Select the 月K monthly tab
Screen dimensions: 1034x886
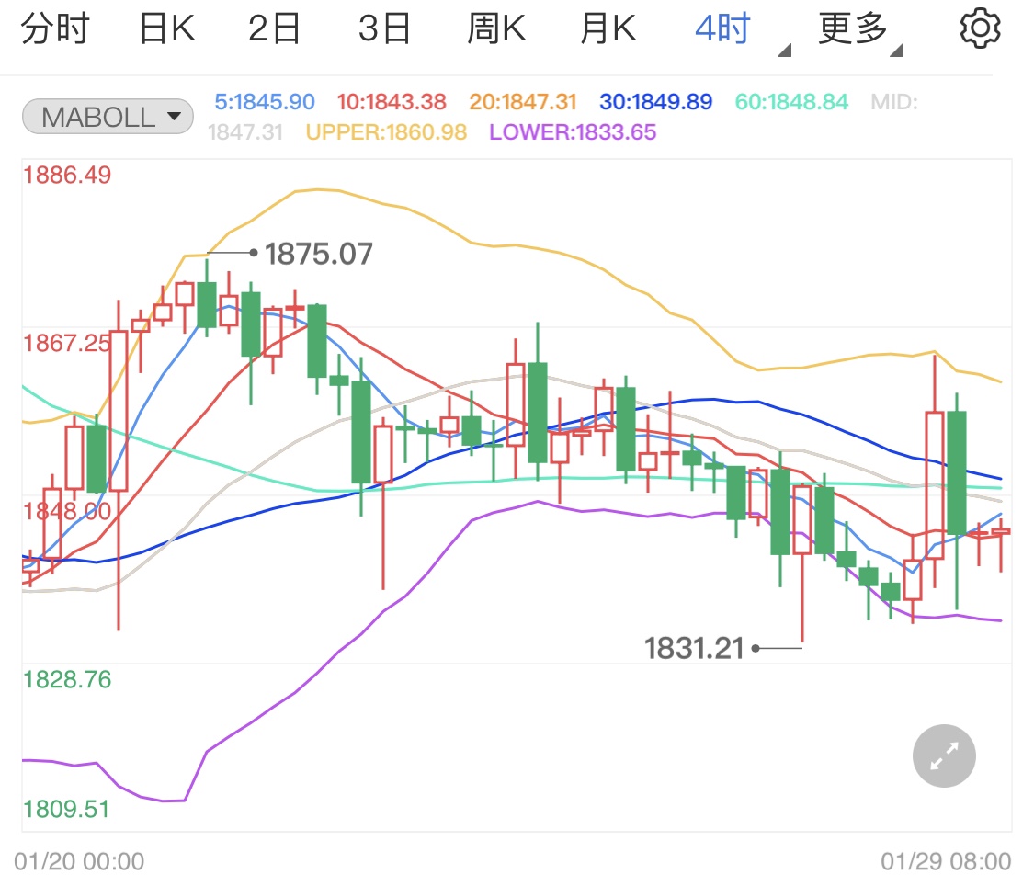pyautogui.click(x=608, y=29)
